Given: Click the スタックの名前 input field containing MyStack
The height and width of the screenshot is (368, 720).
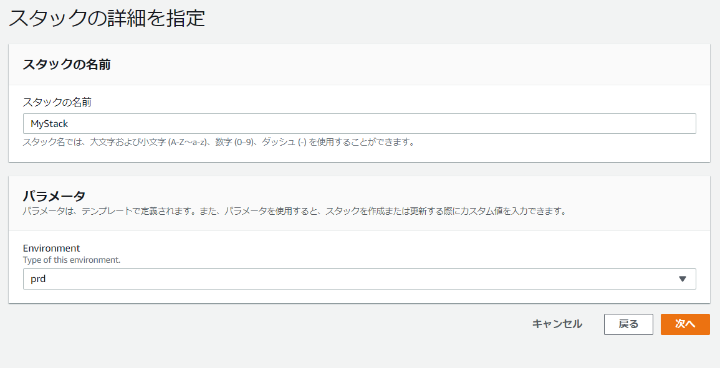Looking at the screenshot, I should (359, 123).
